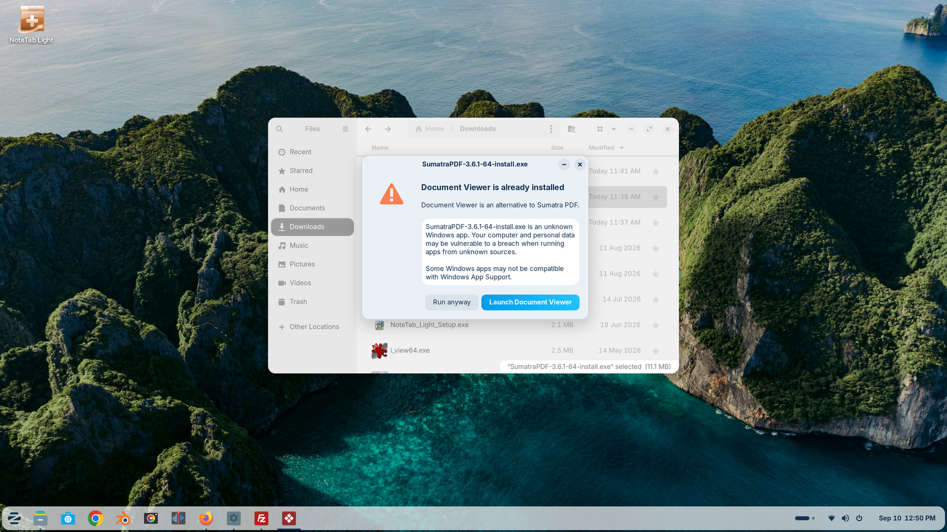Launch Firefox from taskbar

point(206,519)
